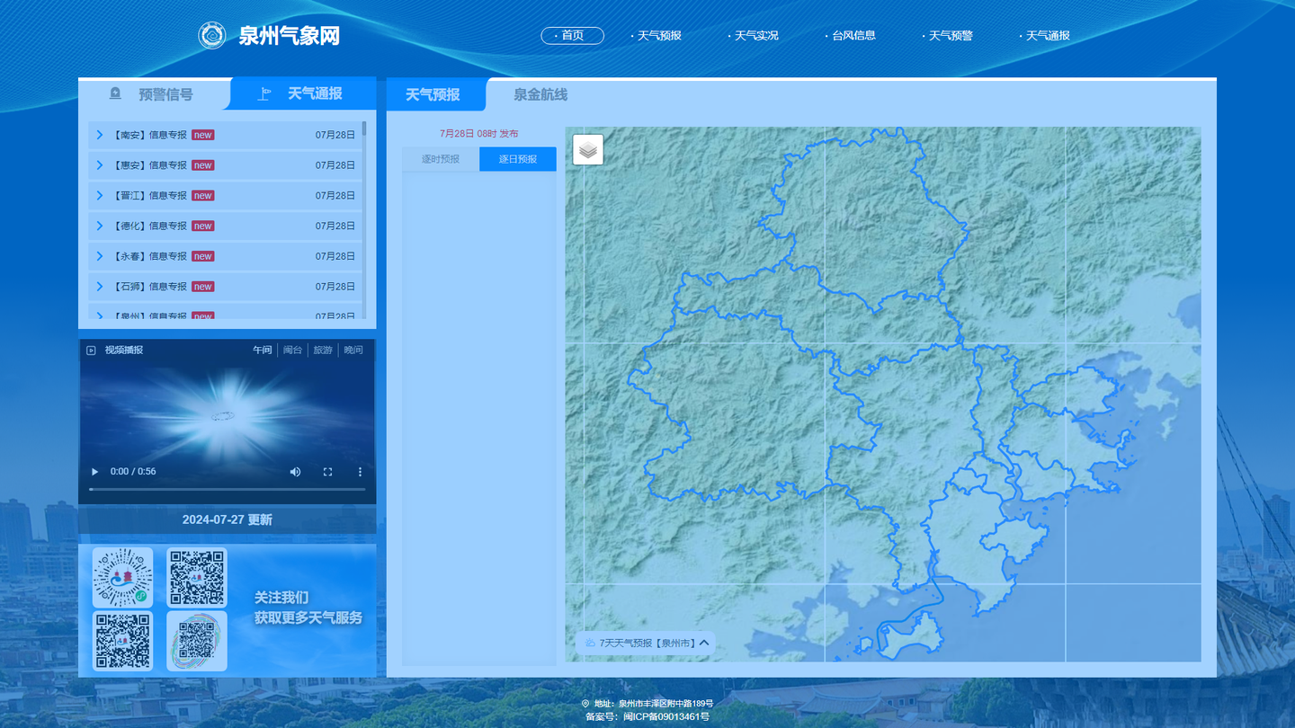
Task: Select the 逐日预报 forecast toggle
Action: pyautogui.click(x=518, y=159)
